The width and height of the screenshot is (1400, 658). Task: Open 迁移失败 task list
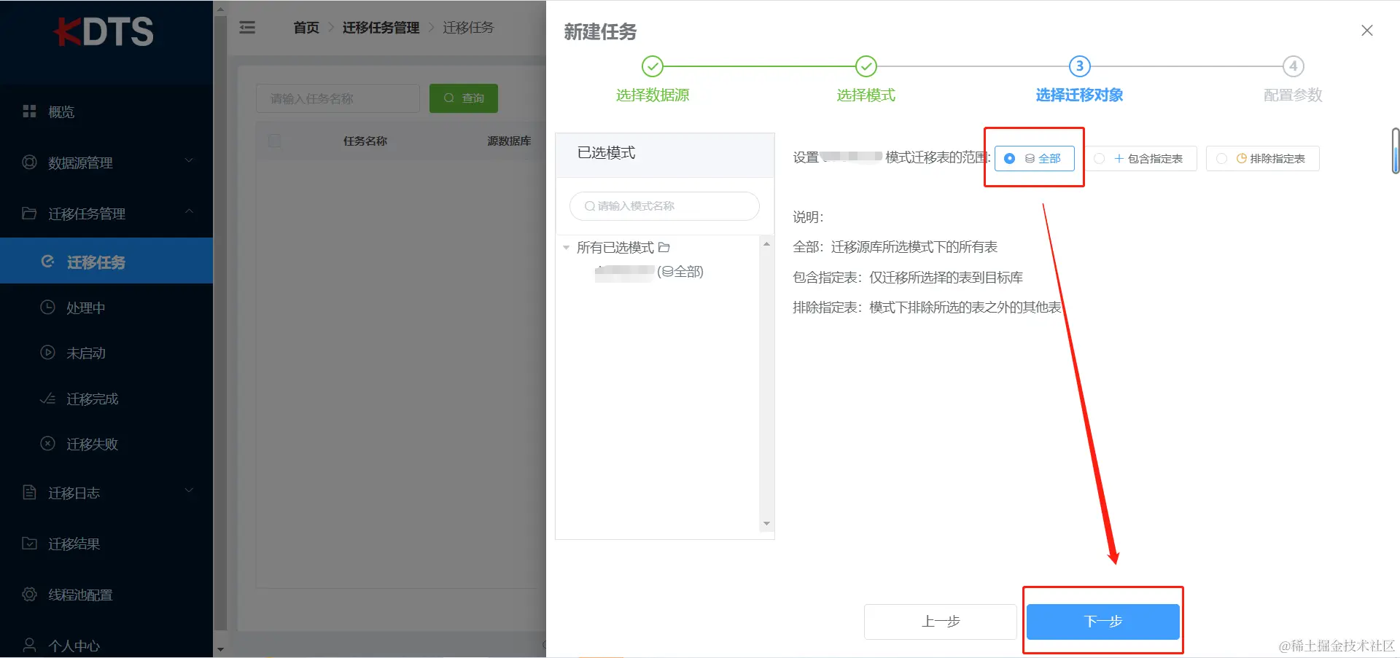coord(106,444)
